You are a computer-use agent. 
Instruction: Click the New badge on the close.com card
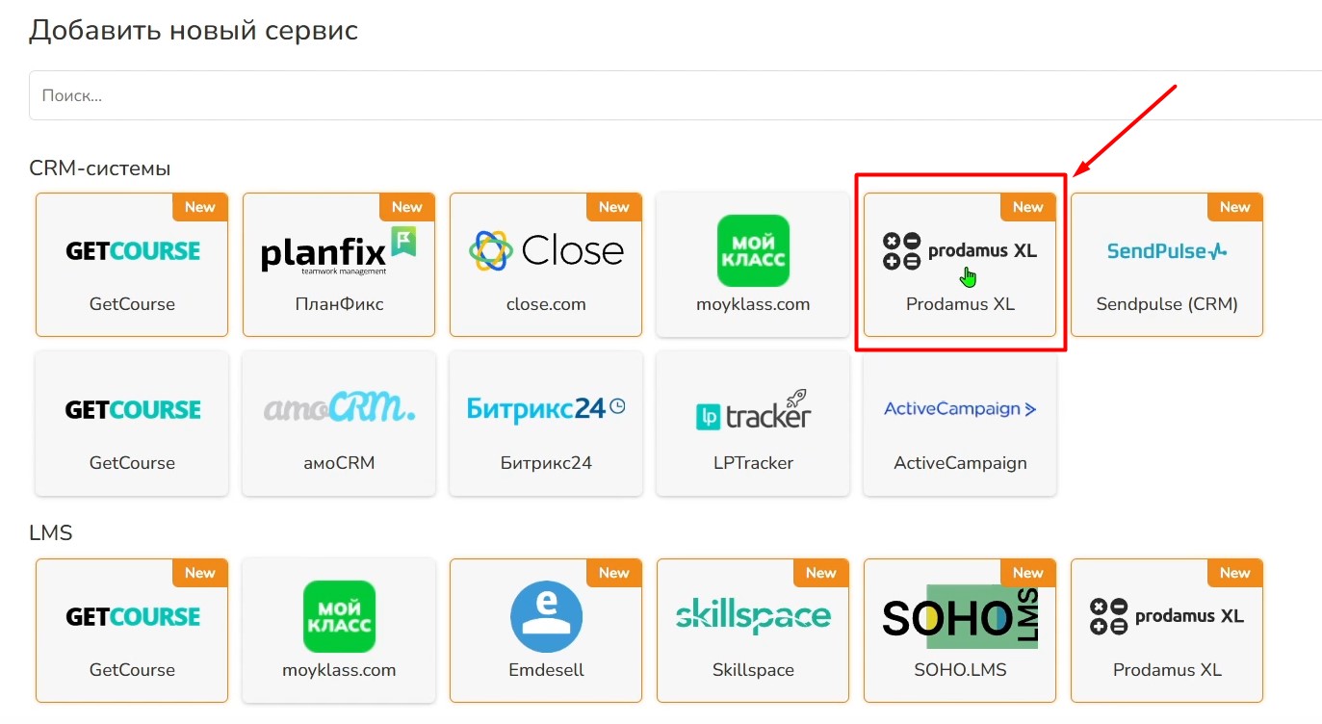pyautogui.click(x=613, y=207)
